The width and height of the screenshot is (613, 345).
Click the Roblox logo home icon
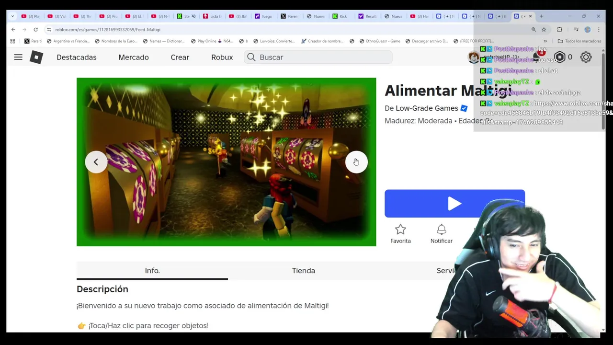pyautogui.click(x=36, y=57)
